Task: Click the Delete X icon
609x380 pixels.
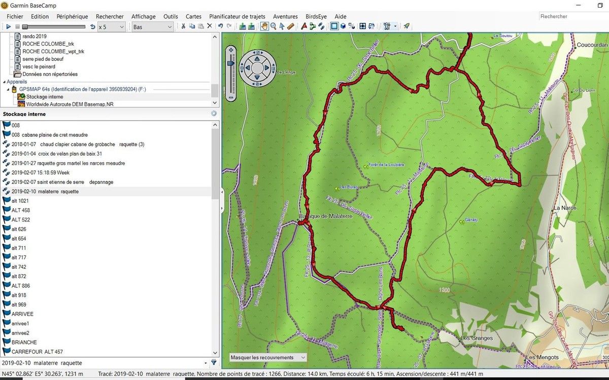Action: click(209, 26)
